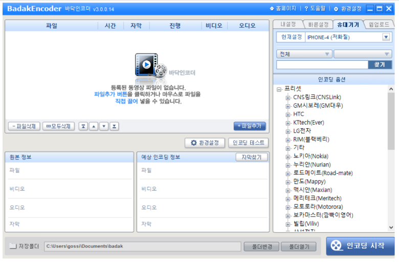Click the 자막 column header
This screenshot has height=262, width=399.
point(136,26)
